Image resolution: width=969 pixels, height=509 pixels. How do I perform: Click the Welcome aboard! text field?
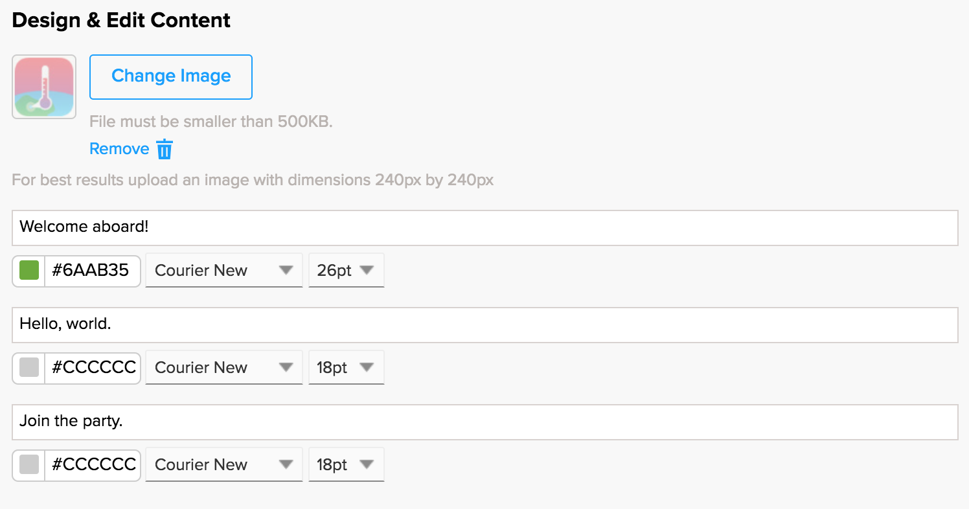[484, 227]
